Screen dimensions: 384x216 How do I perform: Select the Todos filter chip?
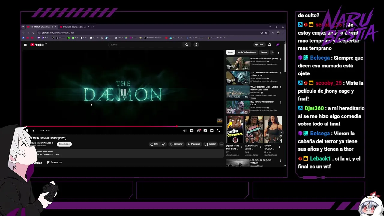pyautogui.click(x=230, y=52)
